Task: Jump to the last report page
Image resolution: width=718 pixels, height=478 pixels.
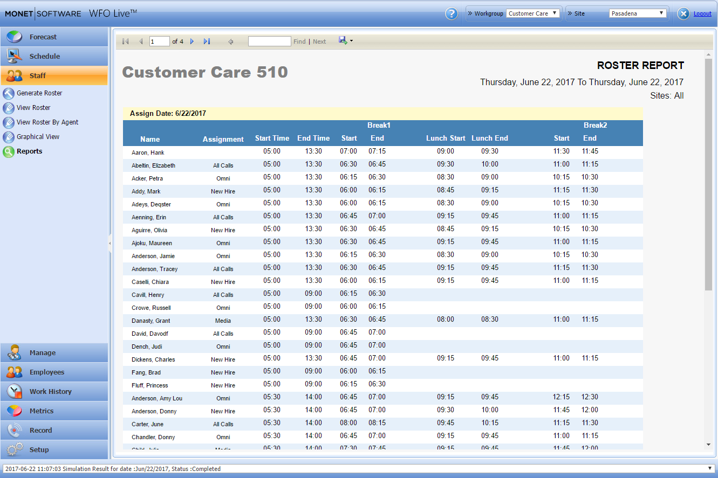Action: 207,41
